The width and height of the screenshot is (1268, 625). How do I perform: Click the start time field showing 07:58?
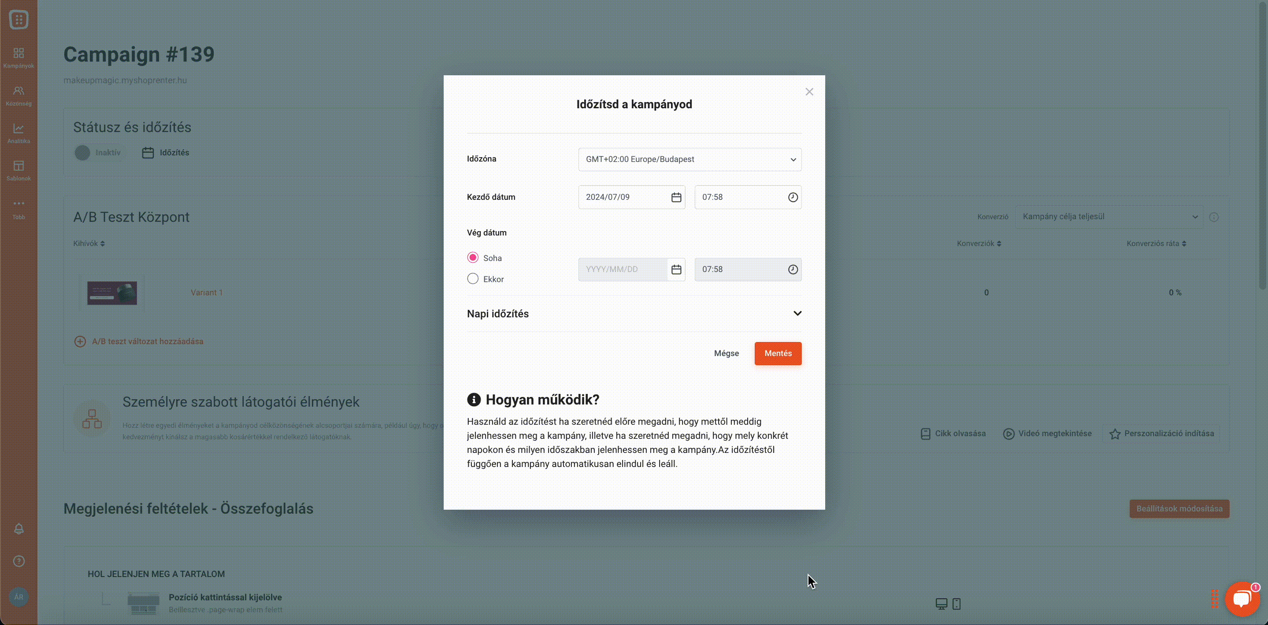tap(748, 197)
